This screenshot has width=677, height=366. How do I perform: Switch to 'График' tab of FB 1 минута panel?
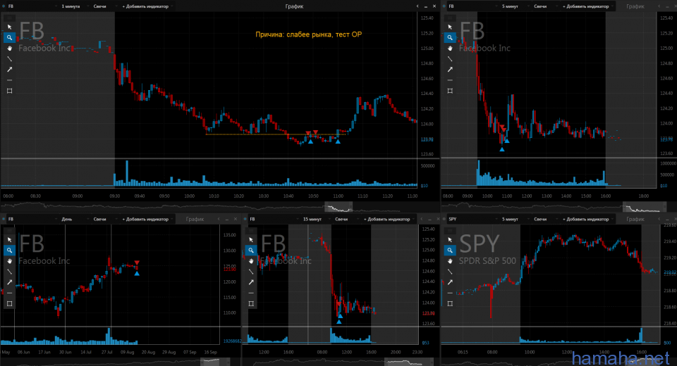[x=295, y=6]
